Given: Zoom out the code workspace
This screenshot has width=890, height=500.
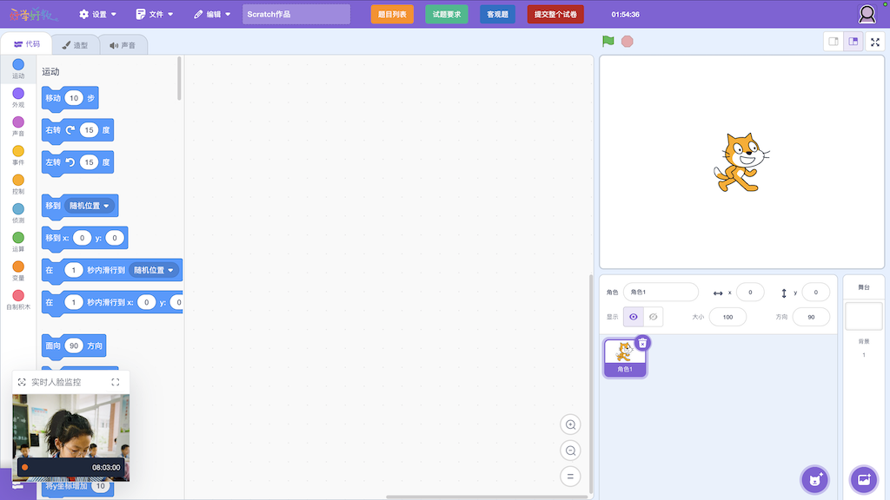Looking at the screenshot, I should [570, 451].
